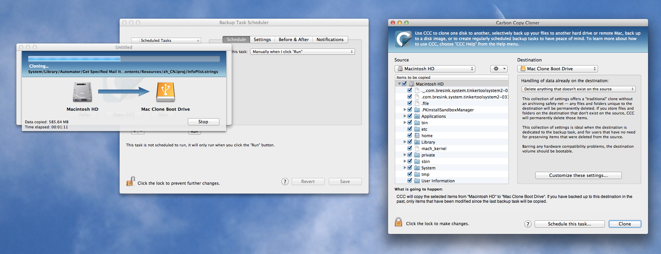The height and width of the screenshot is (254, 661).
Task: Uncheck the mach_kernel checkbox
Action: (410, 148)
